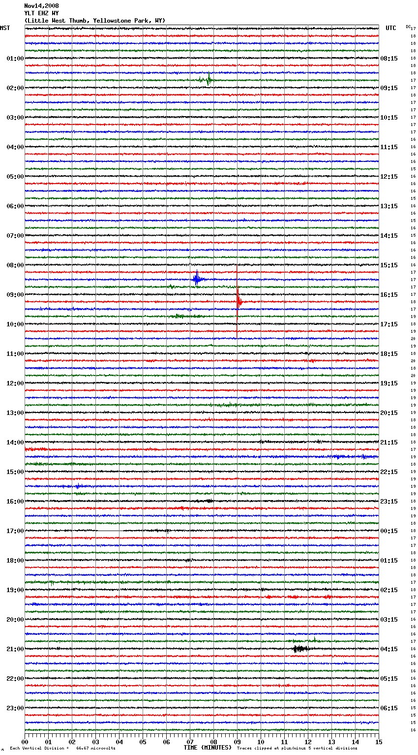Click the 06:15 UTC time label
This screenshot has width=418, height=755.
click(x=389, y=708)
